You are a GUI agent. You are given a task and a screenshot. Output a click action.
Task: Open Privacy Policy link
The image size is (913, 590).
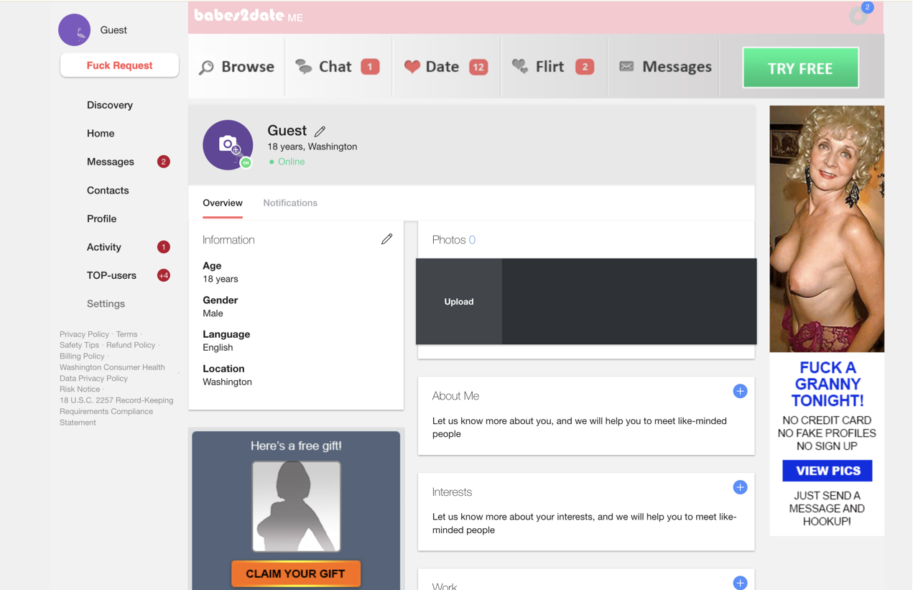pos(84,334)
